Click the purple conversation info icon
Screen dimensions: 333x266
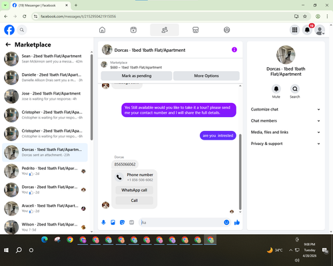pos(234,50)
